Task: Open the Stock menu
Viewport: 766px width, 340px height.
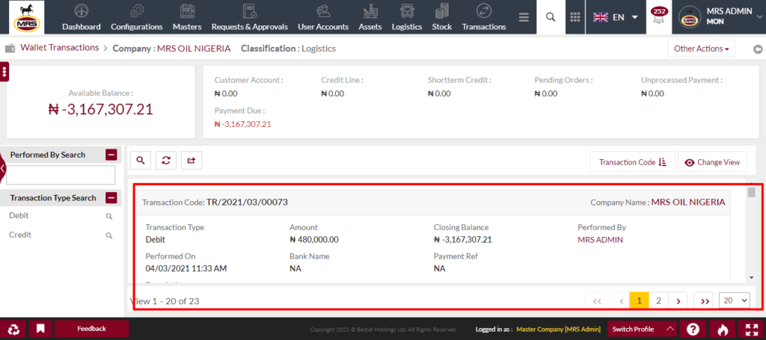Action: point(441,18)
